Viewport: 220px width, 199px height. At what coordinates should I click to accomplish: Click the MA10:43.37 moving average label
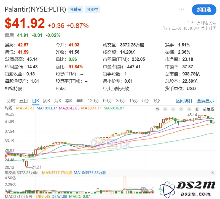[47, 108]
